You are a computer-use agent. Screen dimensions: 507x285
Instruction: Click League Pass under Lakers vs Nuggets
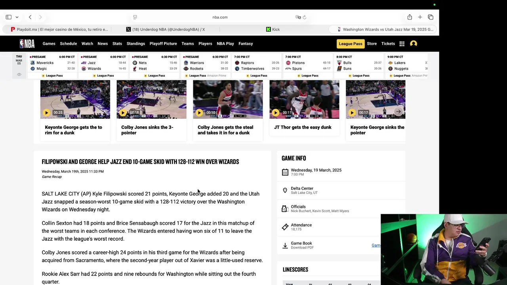pyautogui.click(x=400, y=76)
